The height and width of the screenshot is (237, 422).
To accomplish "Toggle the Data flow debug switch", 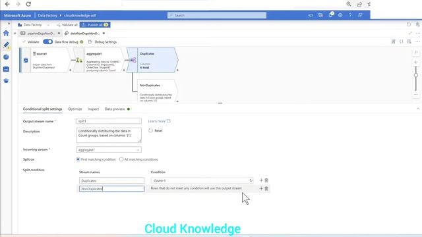I will coord(48,41).
